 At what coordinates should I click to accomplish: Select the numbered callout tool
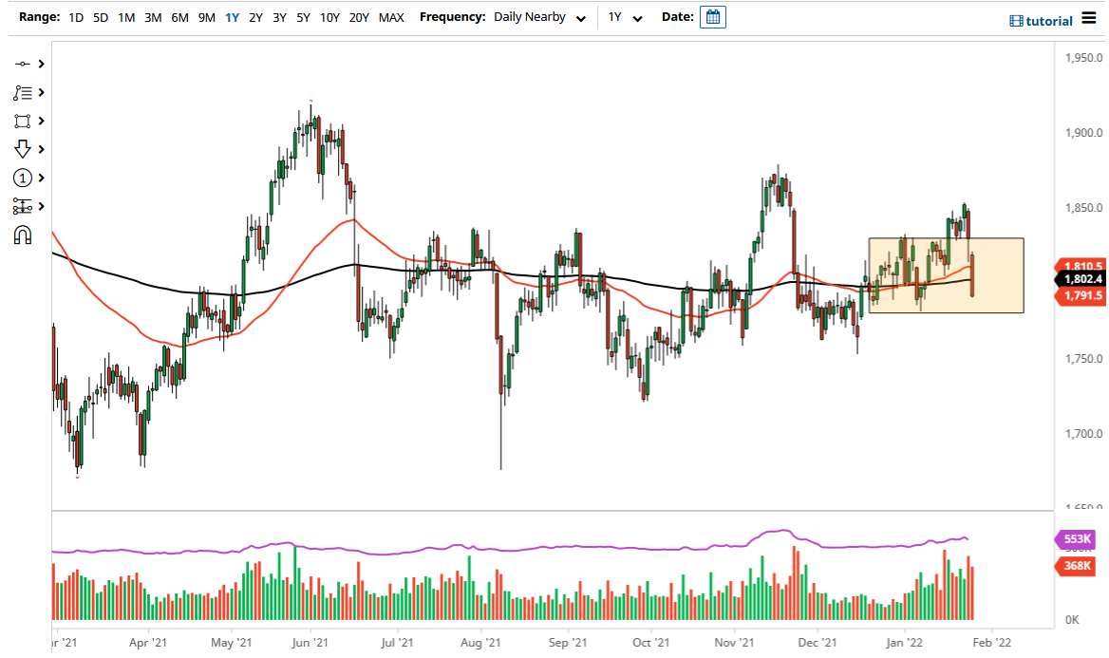pos(22,178)
